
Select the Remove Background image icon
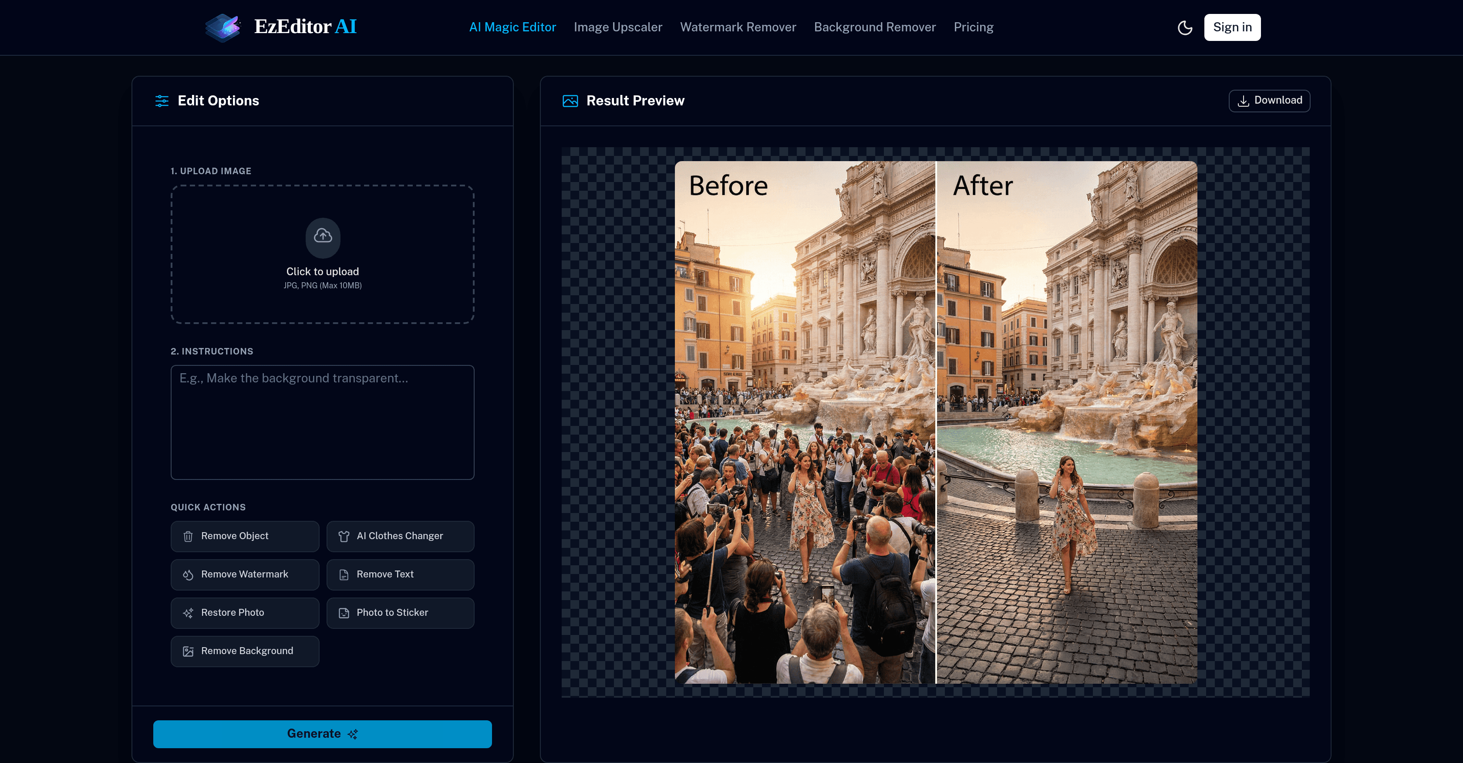pyautogui.click(x=188, y=651)
